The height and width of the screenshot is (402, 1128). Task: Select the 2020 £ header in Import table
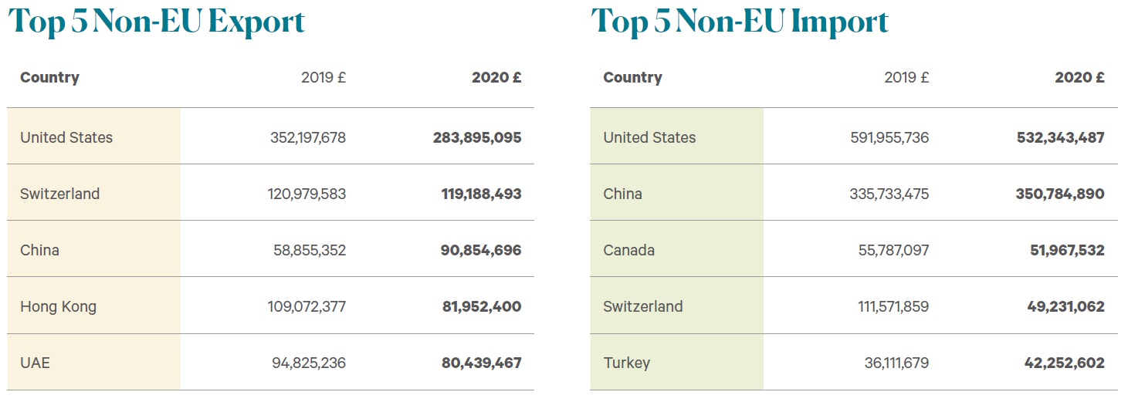(x=1080, y=77)
